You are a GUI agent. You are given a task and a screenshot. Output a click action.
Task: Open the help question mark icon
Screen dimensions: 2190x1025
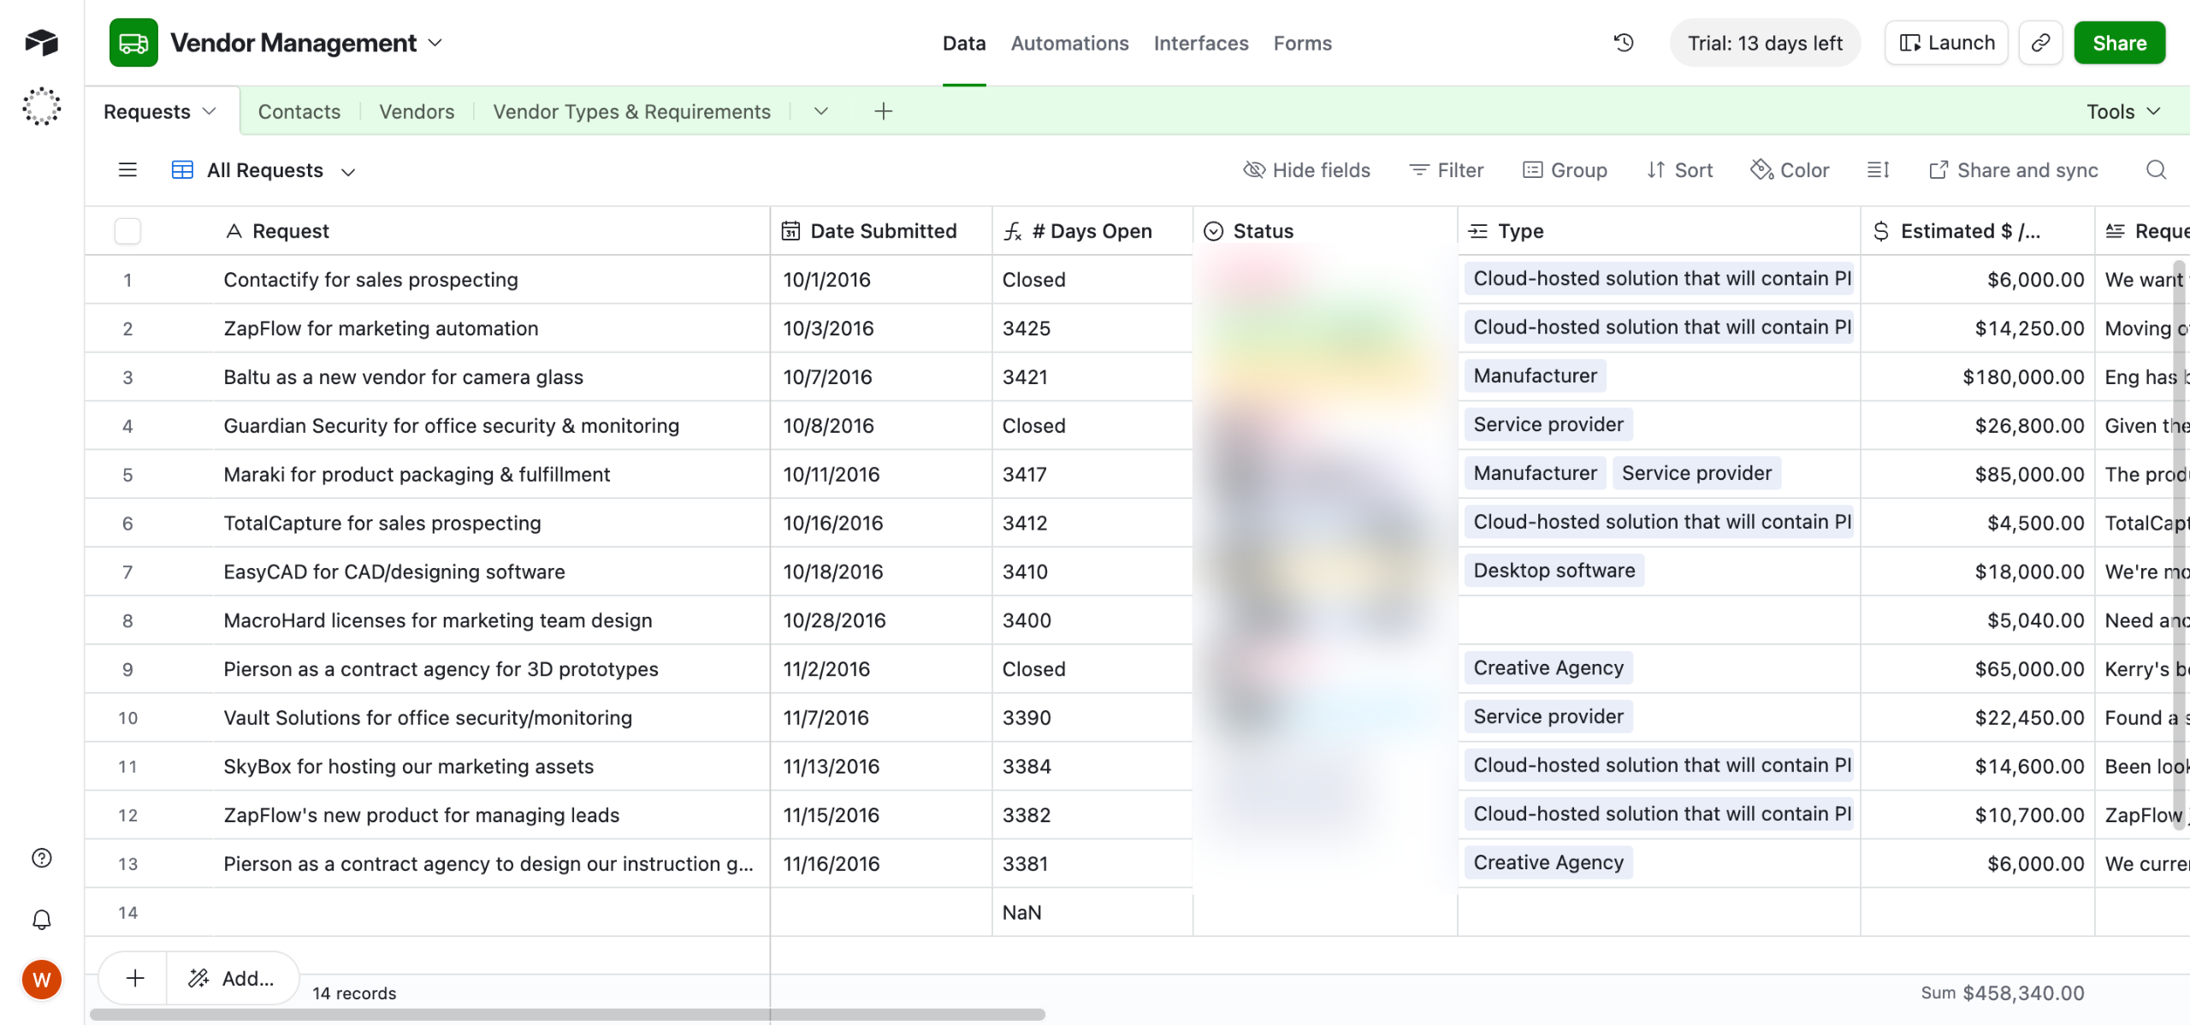click(41, 858)
